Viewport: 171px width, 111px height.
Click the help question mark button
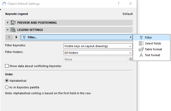click(x=118, y=3)
